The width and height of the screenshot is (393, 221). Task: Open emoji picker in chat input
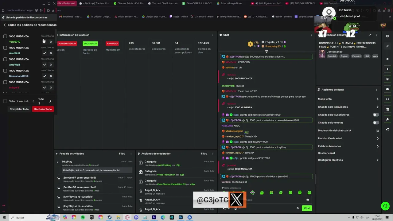click(308, 200)
